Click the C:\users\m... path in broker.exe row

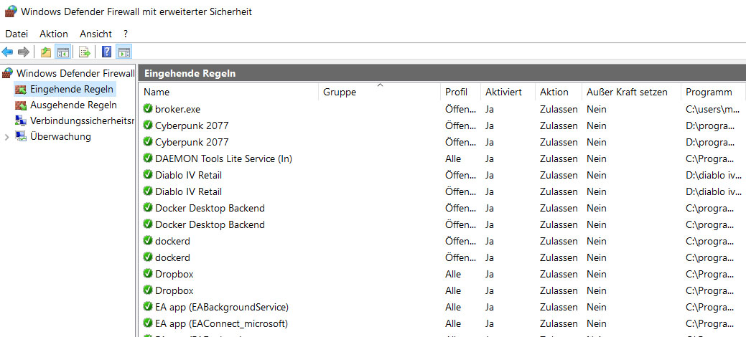(714, 109)
